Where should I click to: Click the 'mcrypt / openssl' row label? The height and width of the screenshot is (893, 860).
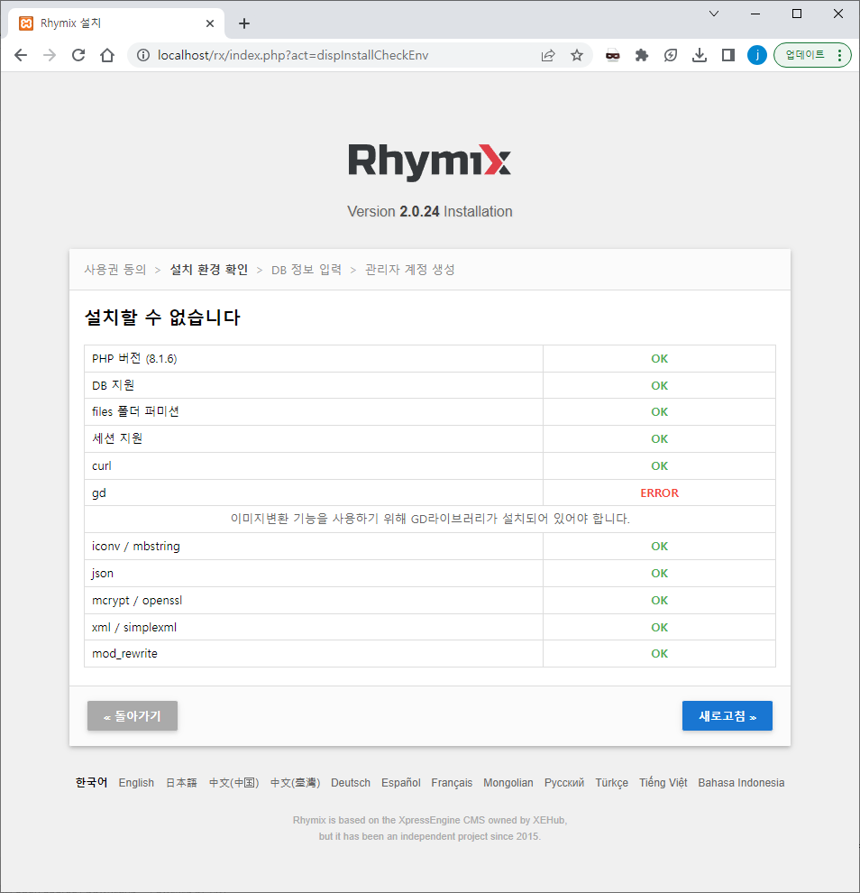(137, 600)
